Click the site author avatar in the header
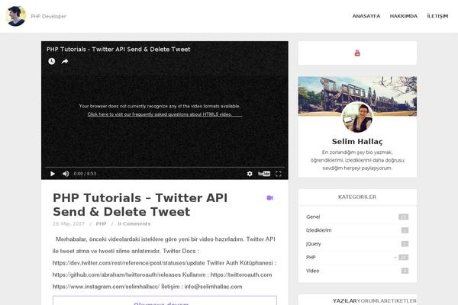 pos(16,16)
